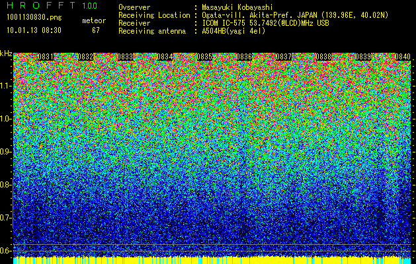Image resolution: width=416 pixels, height=264 pixels.
Task: Click the A504HB(yagi 4el) antenna text
Action: pos(233,31)
